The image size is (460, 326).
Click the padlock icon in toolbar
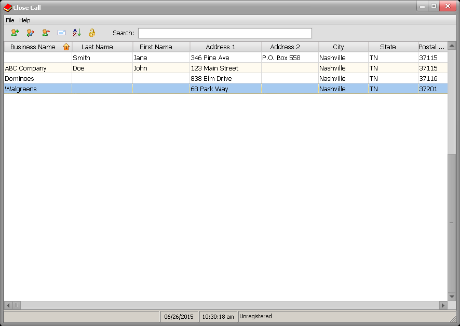[92, 33]
